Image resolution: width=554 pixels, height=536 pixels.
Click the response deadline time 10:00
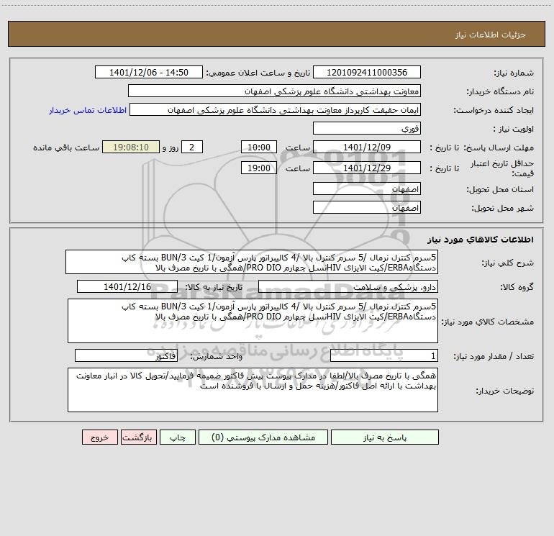[258, 147]
